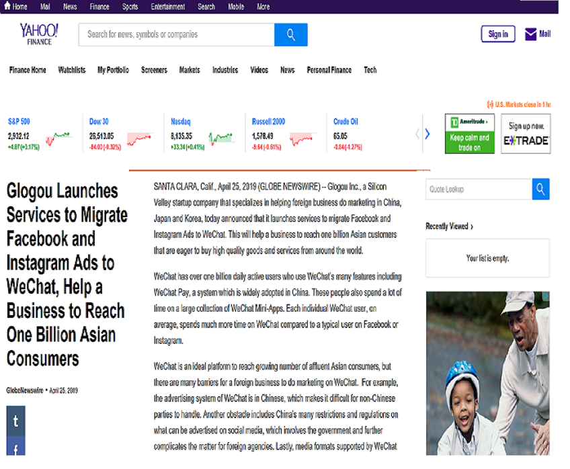
Task: Share the article on Facebook
Action: coord(15,446)
